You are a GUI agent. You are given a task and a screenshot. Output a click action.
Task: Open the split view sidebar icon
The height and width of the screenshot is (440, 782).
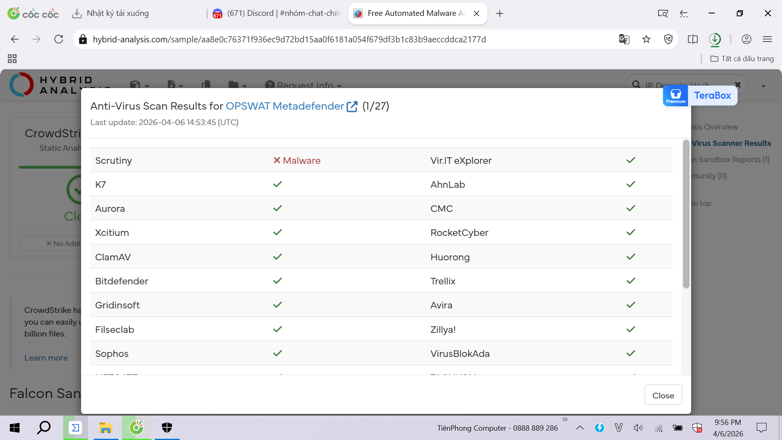693,39
